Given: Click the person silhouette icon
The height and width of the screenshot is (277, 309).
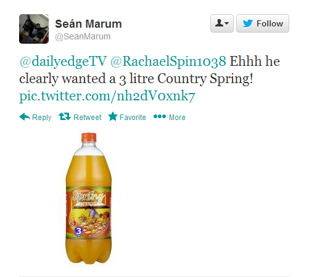Looking at the screenshot, I should click(219, 23).
